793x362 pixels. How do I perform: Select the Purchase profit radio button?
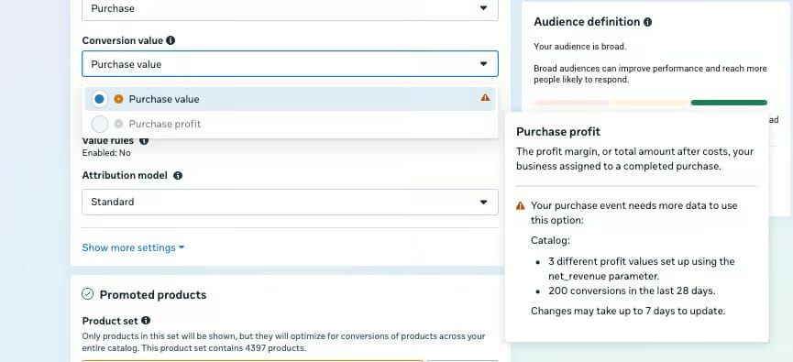(x=100, y=124)
